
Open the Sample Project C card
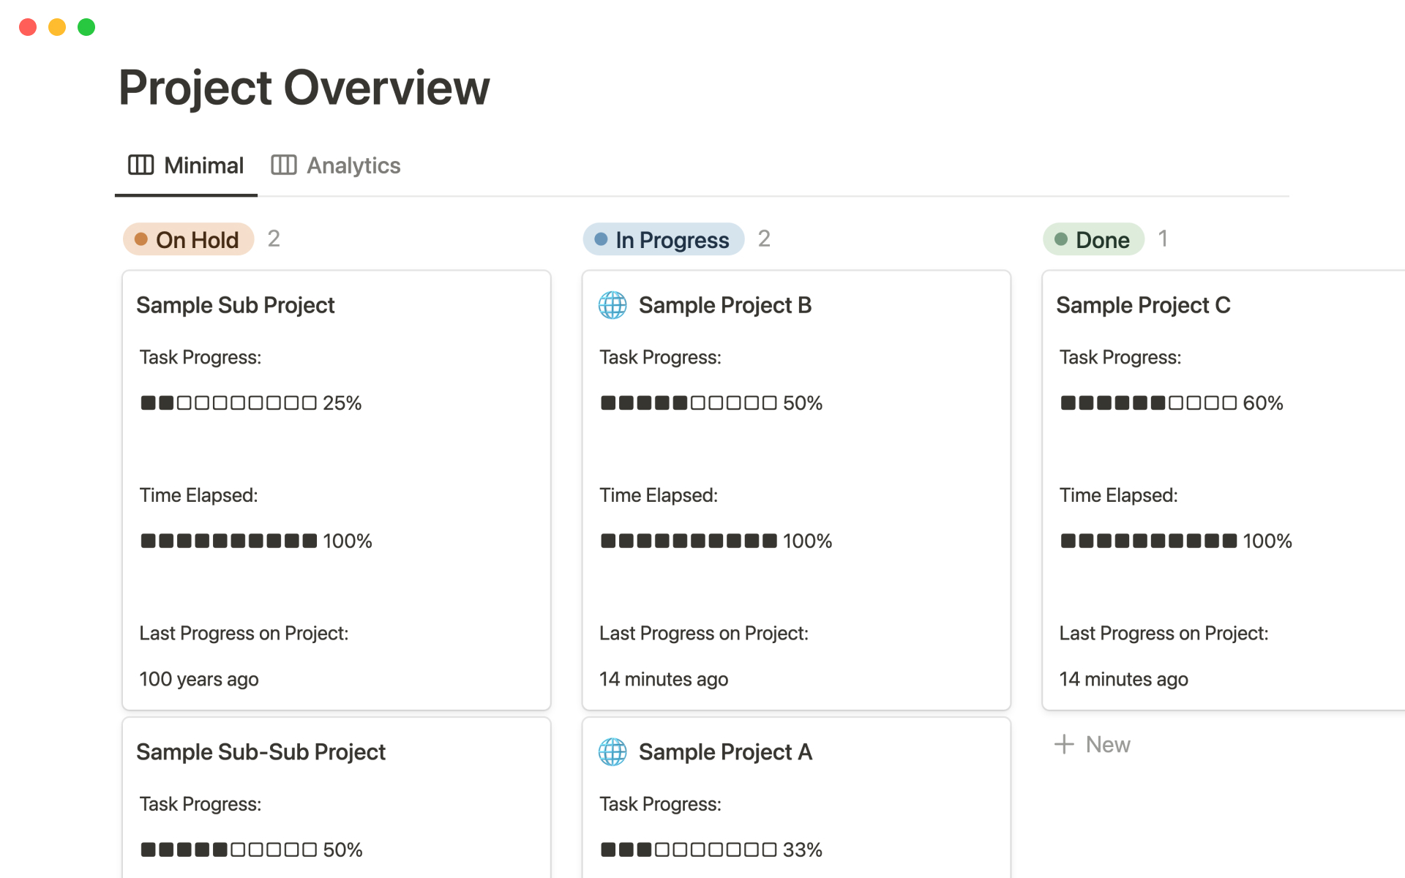click(1143, 305)
